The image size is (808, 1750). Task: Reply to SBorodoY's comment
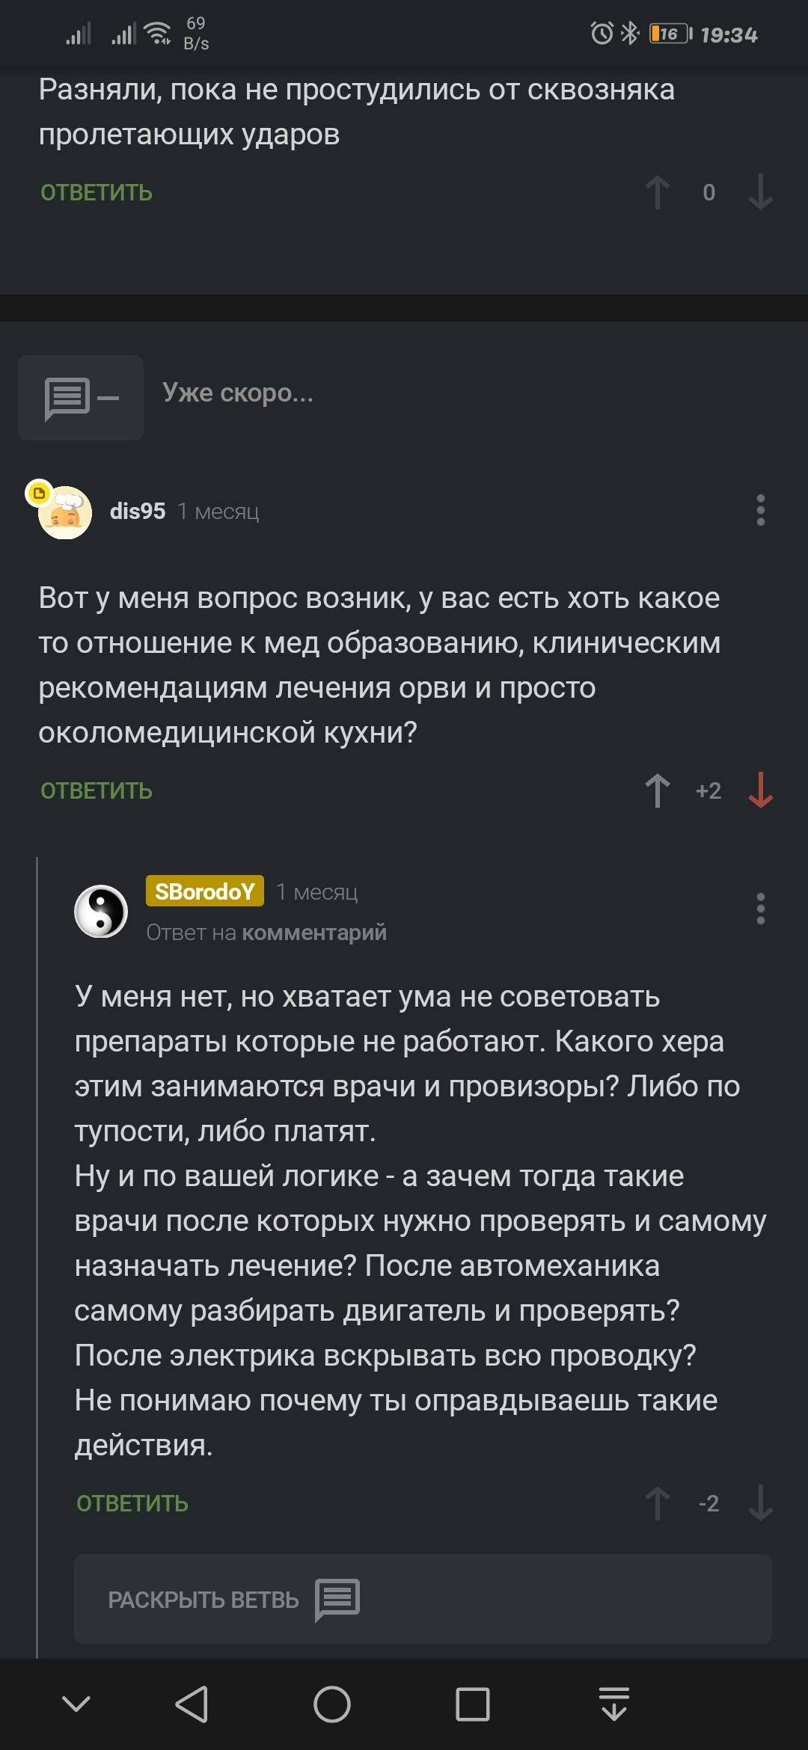tap(132, 1503)
